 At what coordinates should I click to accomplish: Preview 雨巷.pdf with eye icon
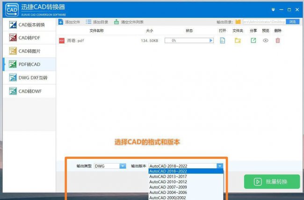click(266, 41)
